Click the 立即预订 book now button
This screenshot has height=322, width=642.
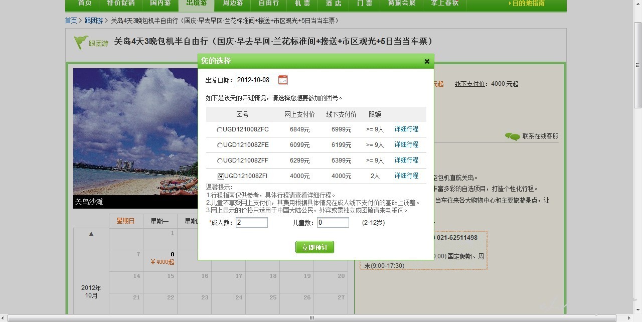[314, 247]
